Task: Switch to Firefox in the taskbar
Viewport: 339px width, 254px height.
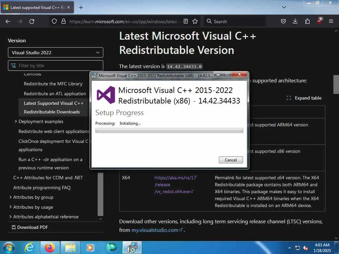Action: (50, 247)
